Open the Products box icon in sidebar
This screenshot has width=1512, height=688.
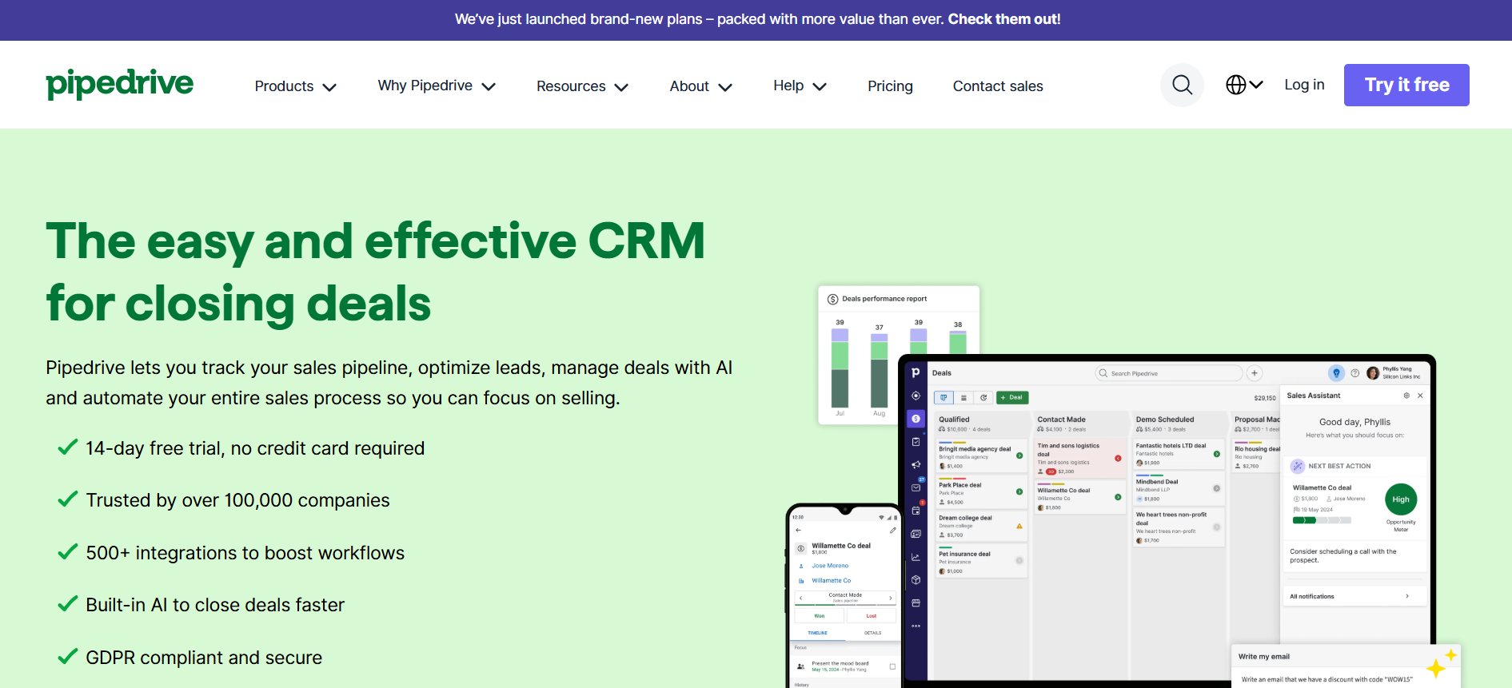pyautogui.click(x=916, y=580)
